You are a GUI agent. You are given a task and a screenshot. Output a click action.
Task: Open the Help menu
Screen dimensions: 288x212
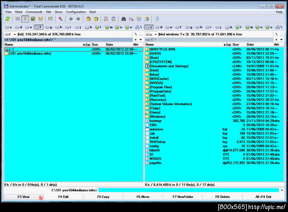(x=279, y=12)
